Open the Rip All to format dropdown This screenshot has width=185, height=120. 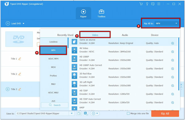tap(166, 24)
